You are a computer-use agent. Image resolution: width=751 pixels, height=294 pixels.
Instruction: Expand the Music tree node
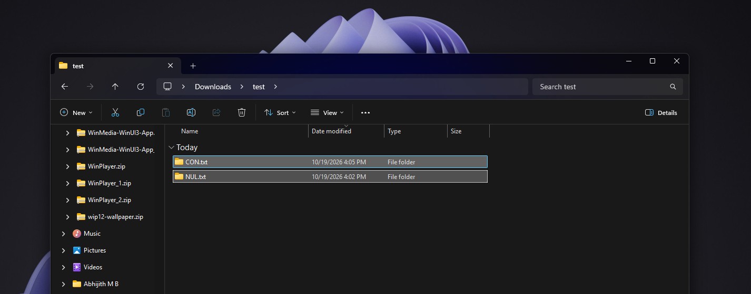(64, 234)
